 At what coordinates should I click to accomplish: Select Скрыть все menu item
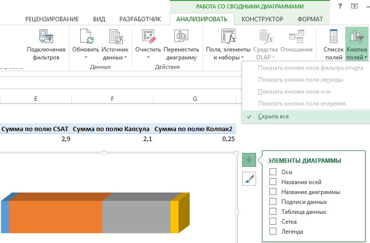(273, 116)
